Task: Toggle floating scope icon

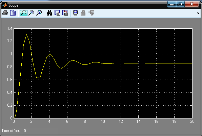Action: pyautogui.click(x=75, y=13)
